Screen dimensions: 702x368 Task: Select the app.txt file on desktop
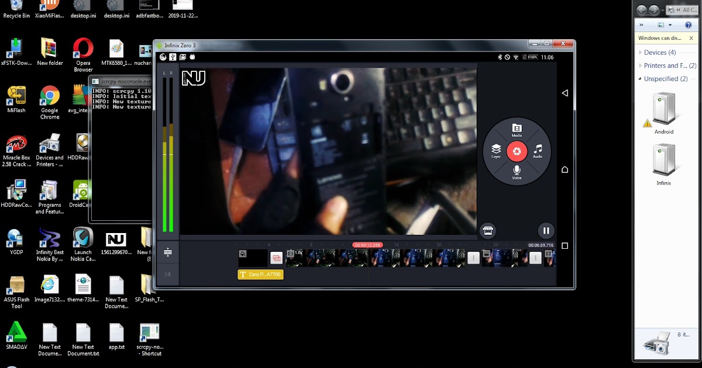[x=116, y=336]
